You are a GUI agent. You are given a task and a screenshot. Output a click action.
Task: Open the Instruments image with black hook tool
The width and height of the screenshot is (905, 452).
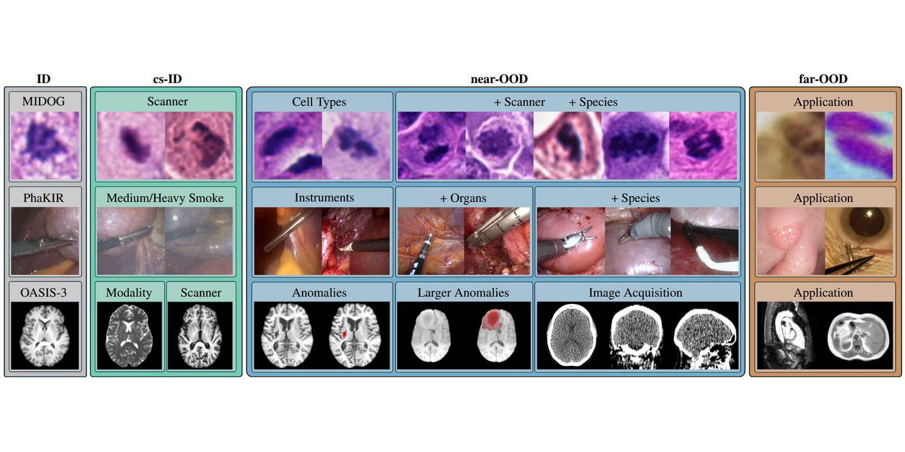click(x=355, y=241)
